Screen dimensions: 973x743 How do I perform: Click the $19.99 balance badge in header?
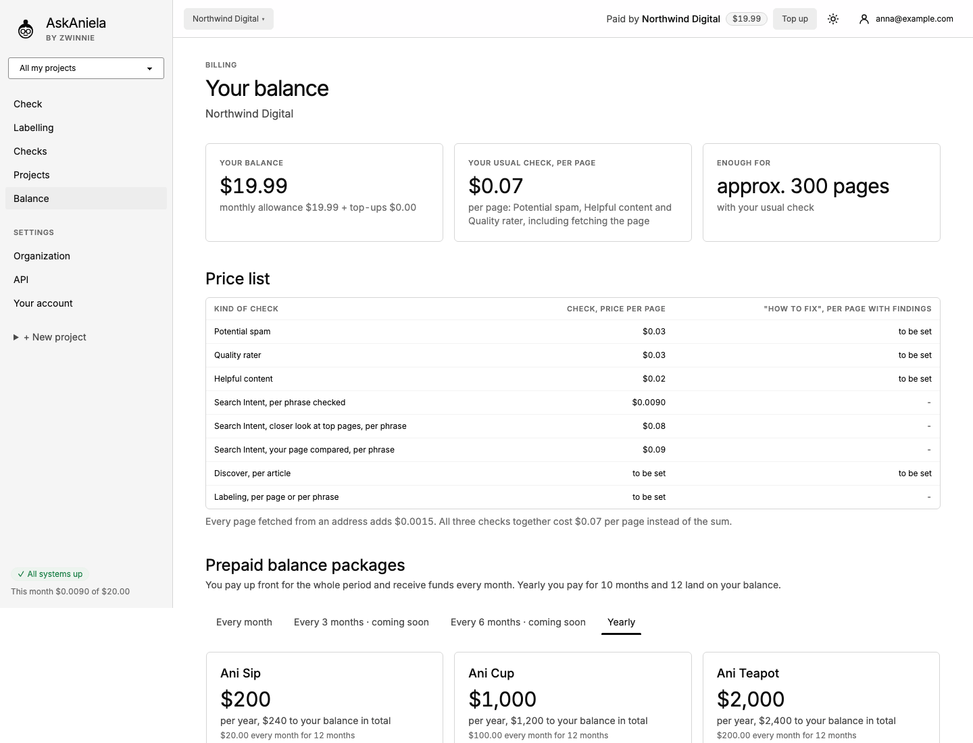pos(747,19)
